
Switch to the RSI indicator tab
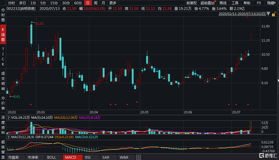point(88,157)
